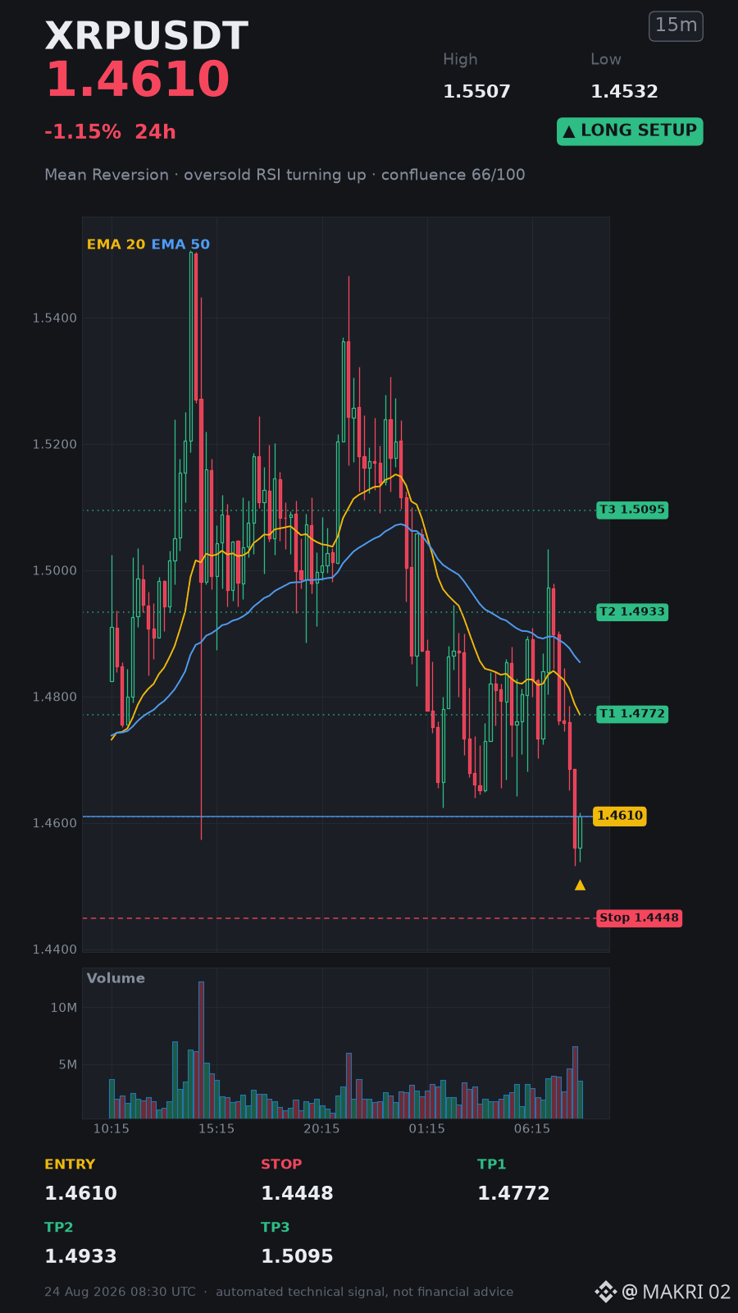Click the -1.15% 24h change

point(110,132)
